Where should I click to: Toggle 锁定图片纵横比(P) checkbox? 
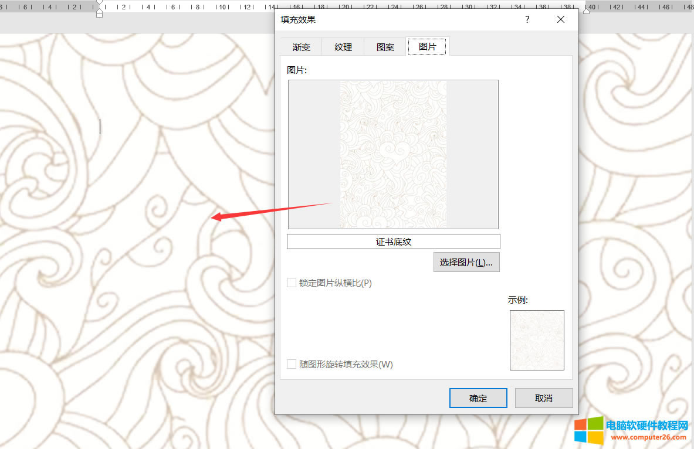coord(292,283)
